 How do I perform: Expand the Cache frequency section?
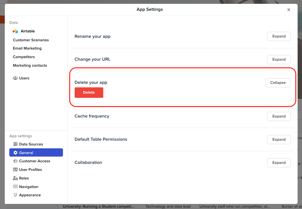279,116
